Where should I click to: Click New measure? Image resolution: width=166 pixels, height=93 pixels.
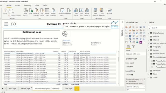click(95, 12)
